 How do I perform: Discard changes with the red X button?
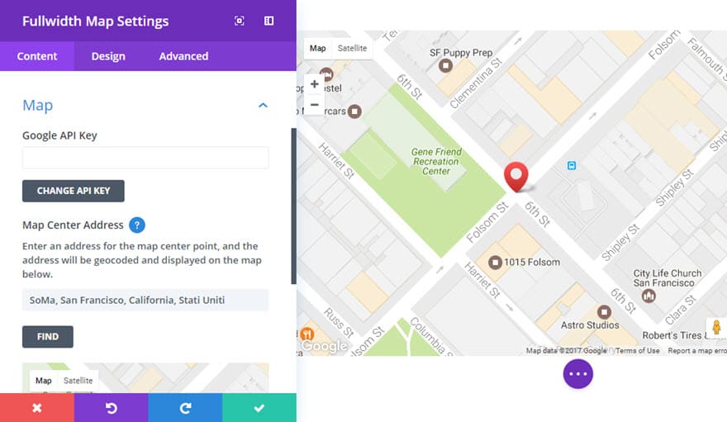(36, 408)
